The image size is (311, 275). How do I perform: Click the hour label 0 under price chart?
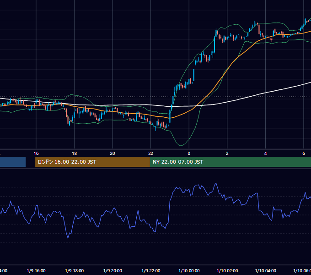(x=189, y=154)
